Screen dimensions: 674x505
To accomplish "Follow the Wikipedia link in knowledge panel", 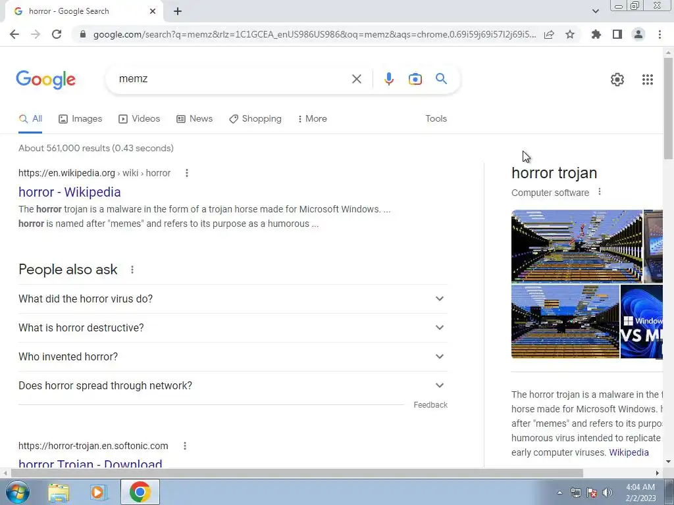I will pyautogui.click(x=629, y=452).
